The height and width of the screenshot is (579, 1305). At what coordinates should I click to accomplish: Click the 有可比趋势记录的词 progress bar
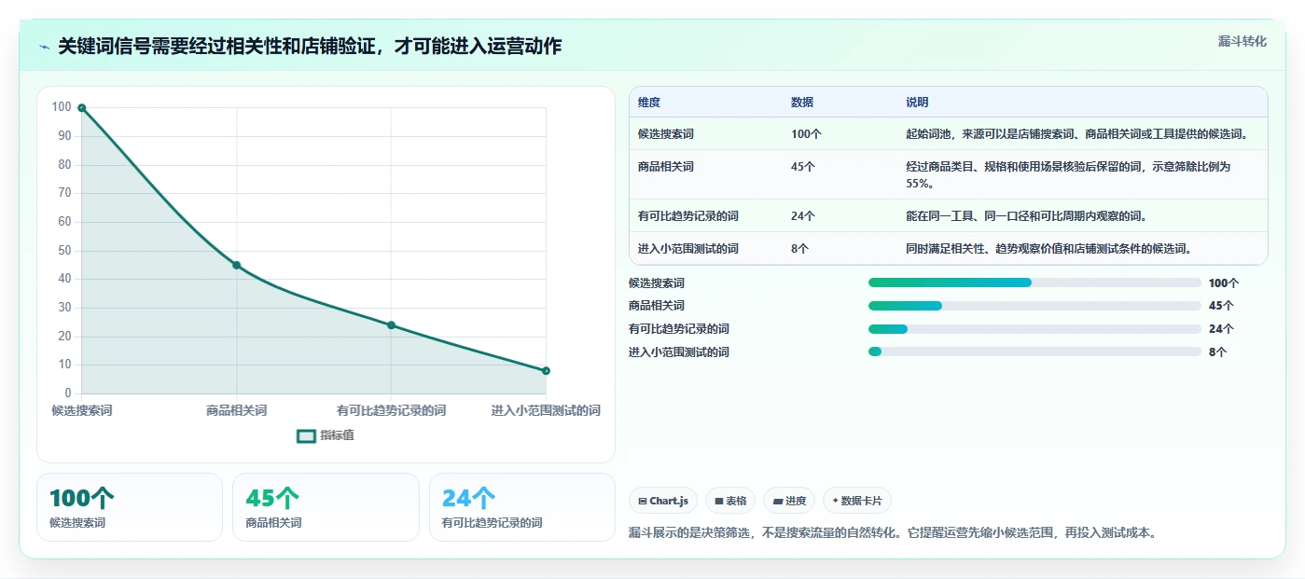pos(1034,329)
